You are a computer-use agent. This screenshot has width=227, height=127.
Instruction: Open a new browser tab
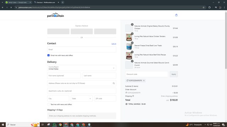click(62, 2)
